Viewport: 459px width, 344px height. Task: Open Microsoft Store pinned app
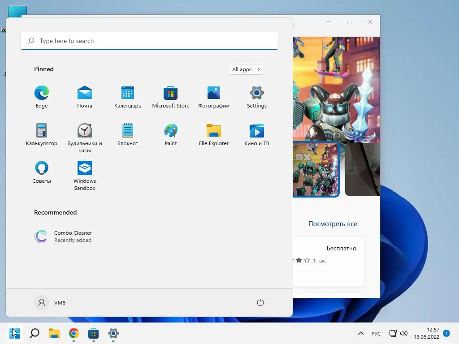[x=171, y=97]
